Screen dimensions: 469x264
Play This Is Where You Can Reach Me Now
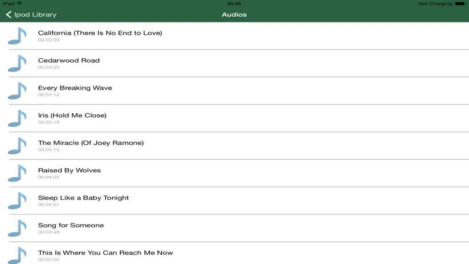point(234,253)
